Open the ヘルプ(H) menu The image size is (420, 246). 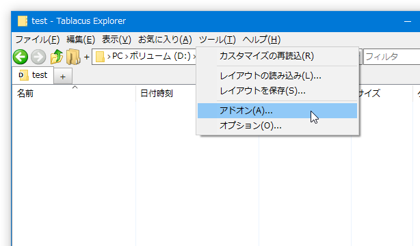[261, 40]
